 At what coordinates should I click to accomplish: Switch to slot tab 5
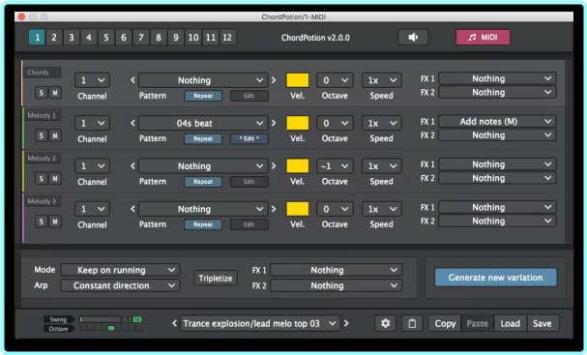click(106, 37)
